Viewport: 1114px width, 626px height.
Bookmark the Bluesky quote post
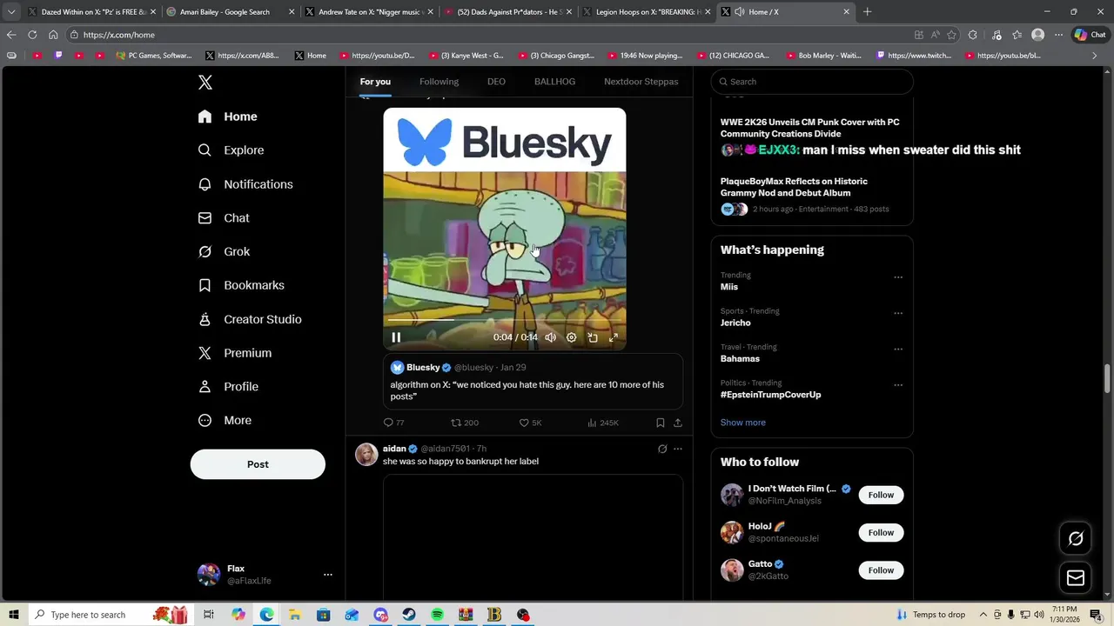tap(661, 423)
